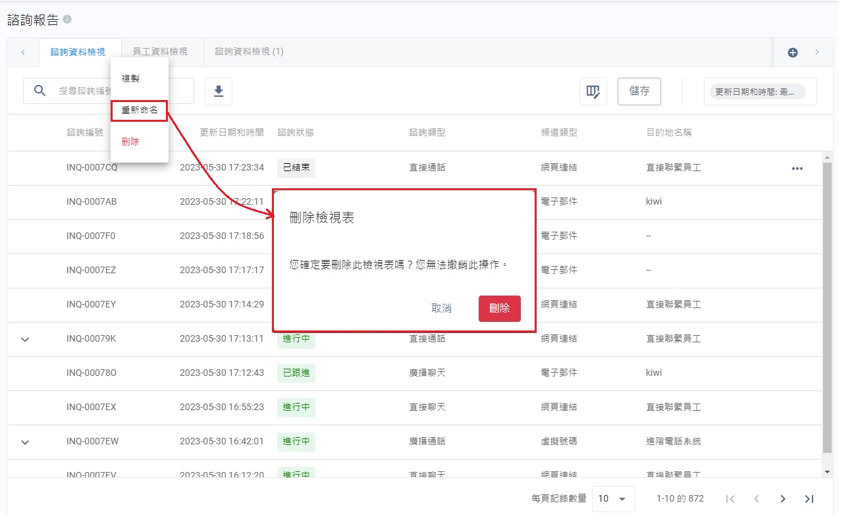Click the timestamp 2023-05-30 16:55:23

coord(222,407)
